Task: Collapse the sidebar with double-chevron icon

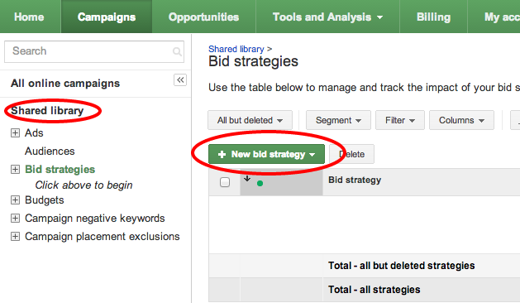Action: [x=180, y=79]
